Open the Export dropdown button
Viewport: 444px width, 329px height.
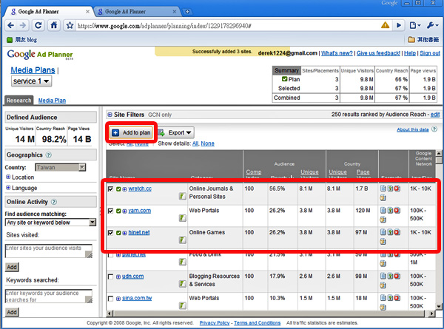pyautogui.click(x=175, y=132)
